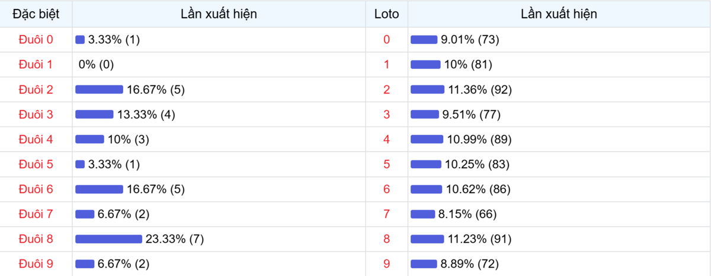
Task: Click the Loto 2 bar at 11.36%
Action: pyautogui.click(x=427, y=89)
